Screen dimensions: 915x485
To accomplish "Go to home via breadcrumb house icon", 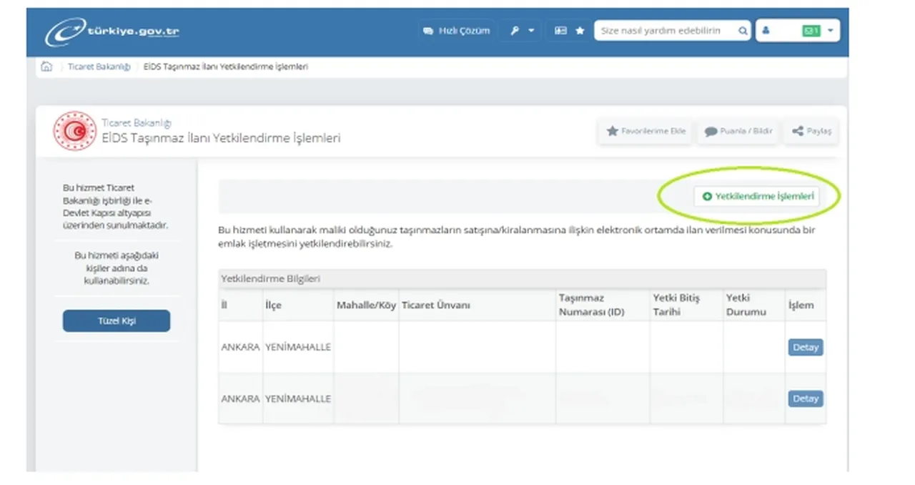I will (47, 67).
